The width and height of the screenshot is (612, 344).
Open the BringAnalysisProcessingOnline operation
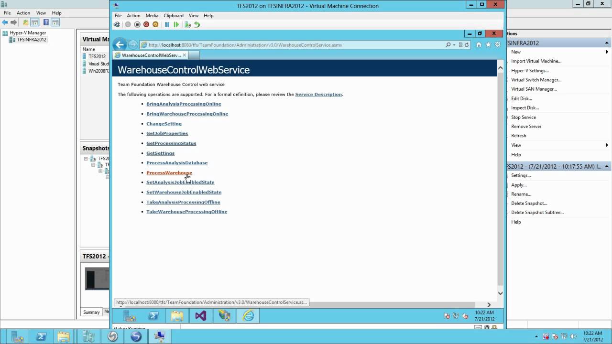pyautogui.click(x=184, y=104)
